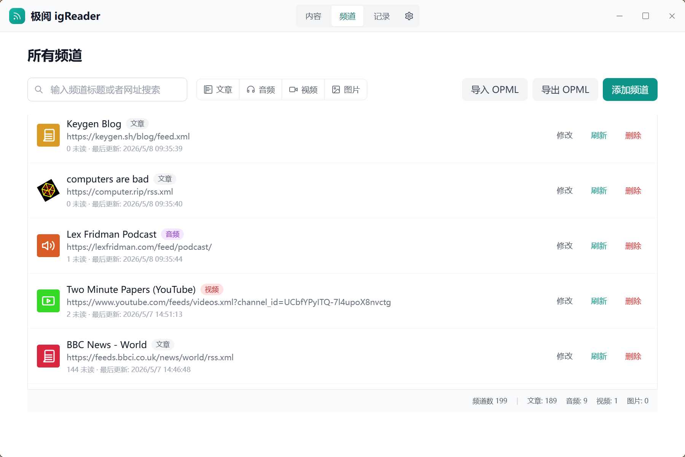Screen dimensions: 685x457
Task: Click the Lex Fridman Podcast speaker icon
Action: click(x=48, y=246)
